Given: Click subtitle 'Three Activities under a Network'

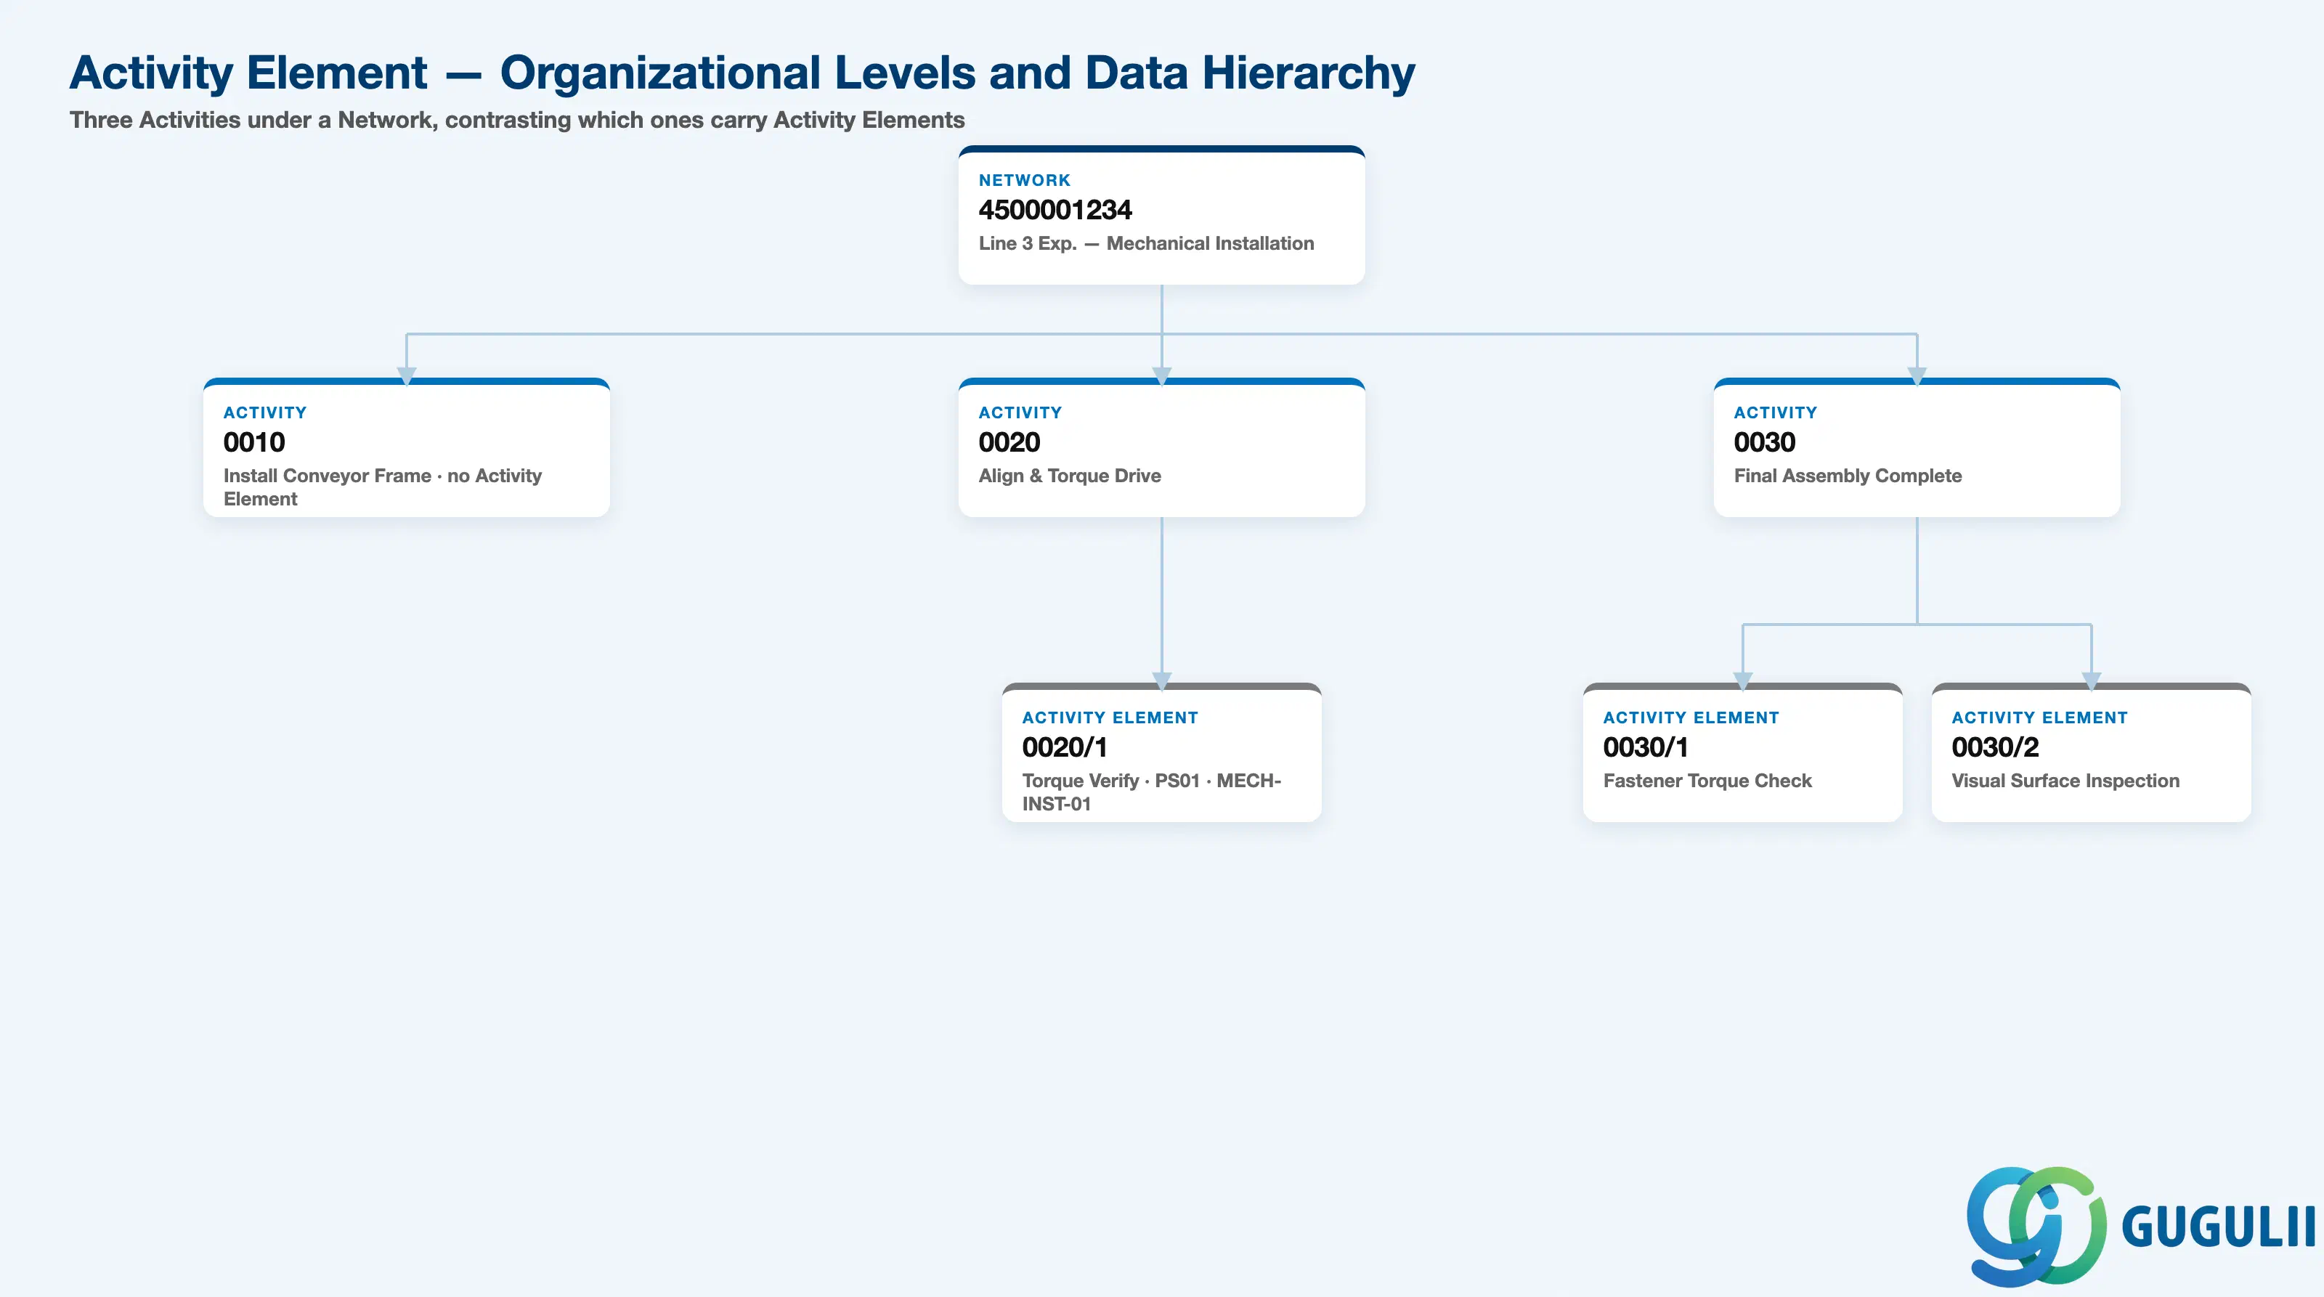Looking at the screenshot, I should [517, 120].
